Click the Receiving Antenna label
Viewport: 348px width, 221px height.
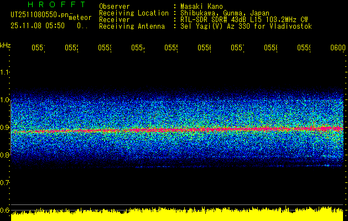tap(132, 27)
